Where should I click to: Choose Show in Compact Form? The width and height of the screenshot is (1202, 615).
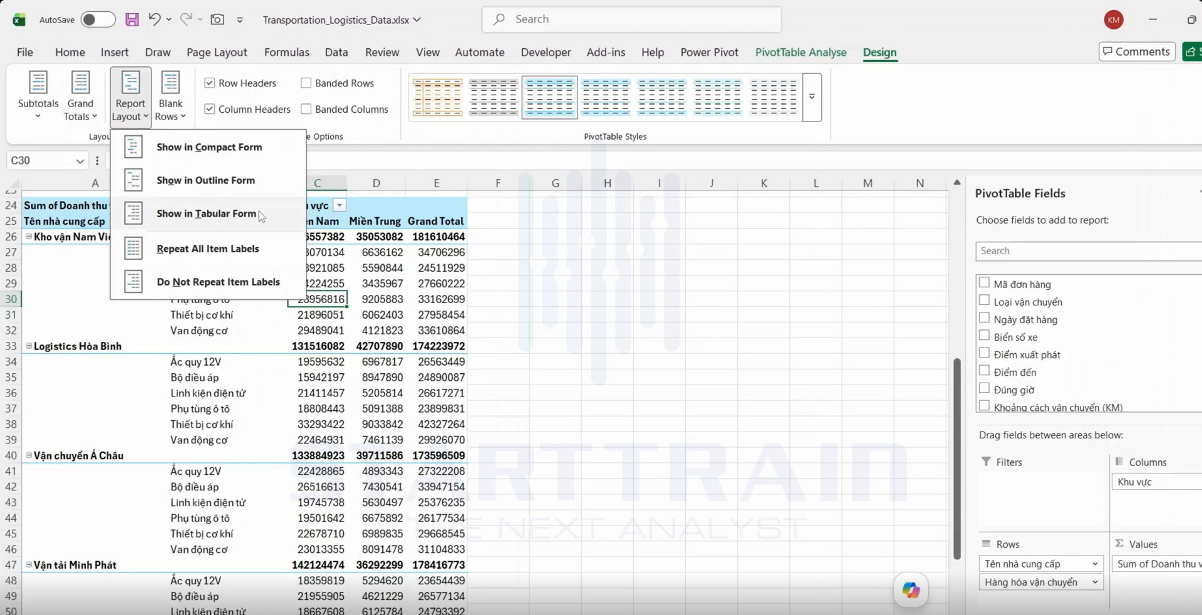[x=208, y=147]
